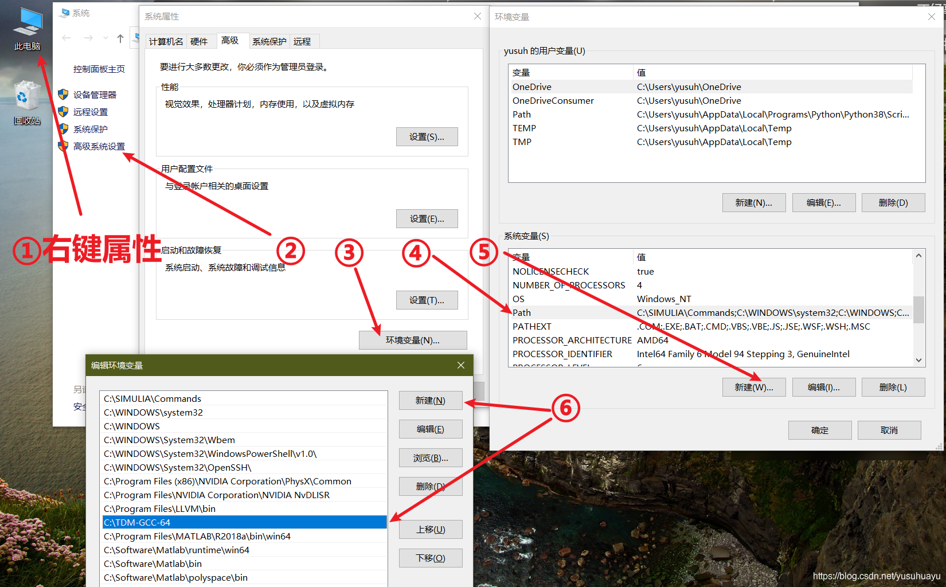Click 设置(S)... in the 性能 section
Screen dimensions: 946x587
click(x=427, y=137)
